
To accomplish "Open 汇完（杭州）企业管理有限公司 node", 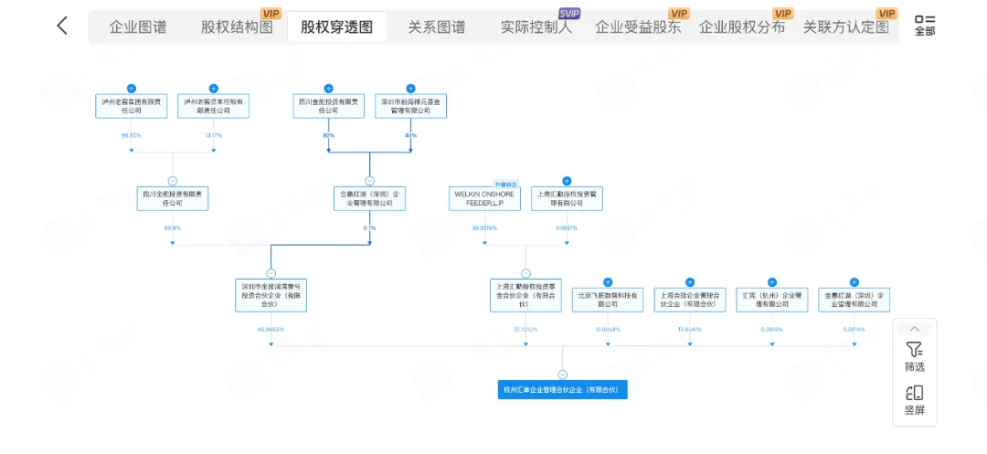I will (771, 300).
